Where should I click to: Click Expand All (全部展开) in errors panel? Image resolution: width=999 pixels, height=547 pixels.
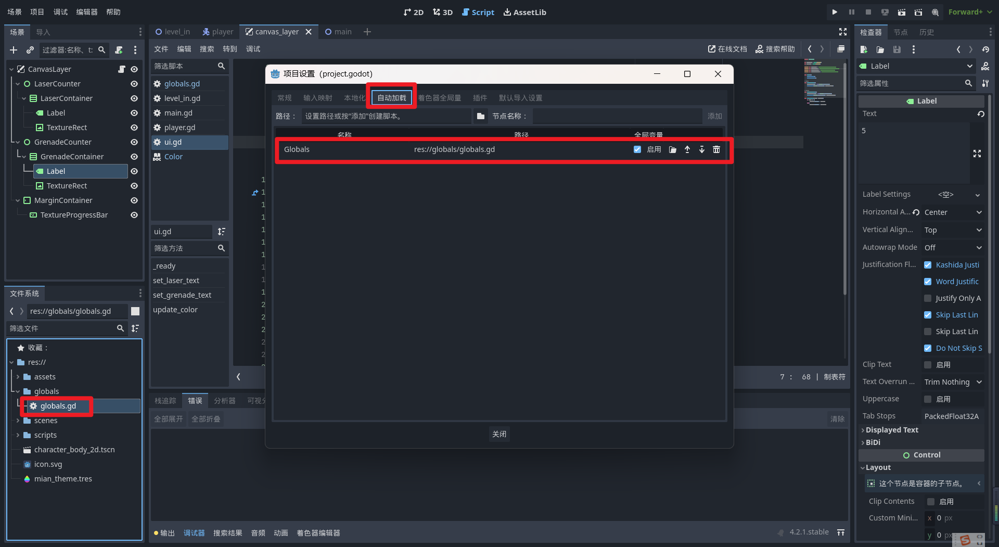[x=169, y=419]
